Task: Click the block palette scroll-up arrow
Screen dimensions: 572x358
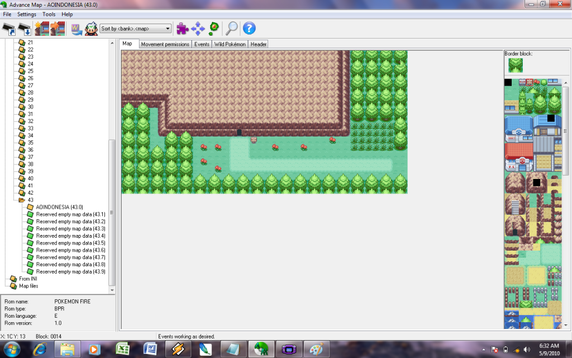Action: coord(566,83)
